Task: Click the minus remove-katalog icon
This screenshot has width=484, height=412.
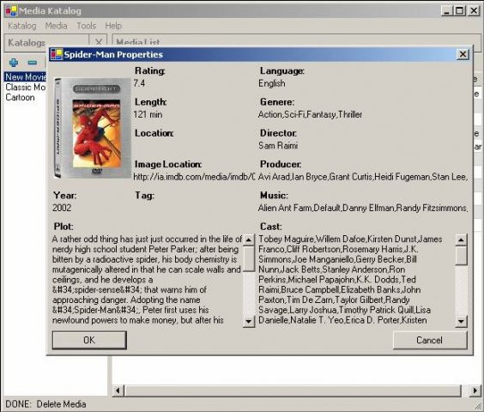Action: tap(32, 63)
